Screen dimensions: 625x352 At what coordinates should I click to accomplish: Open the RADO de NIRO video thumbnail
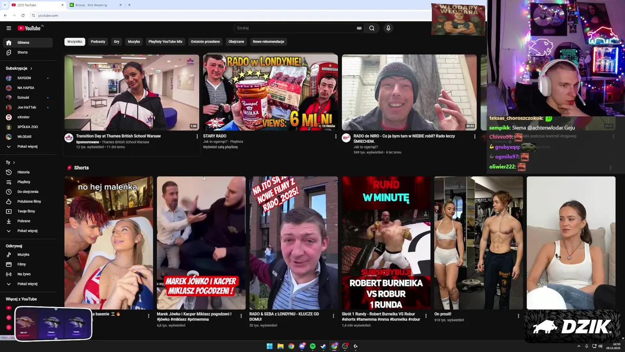point(409,92)
